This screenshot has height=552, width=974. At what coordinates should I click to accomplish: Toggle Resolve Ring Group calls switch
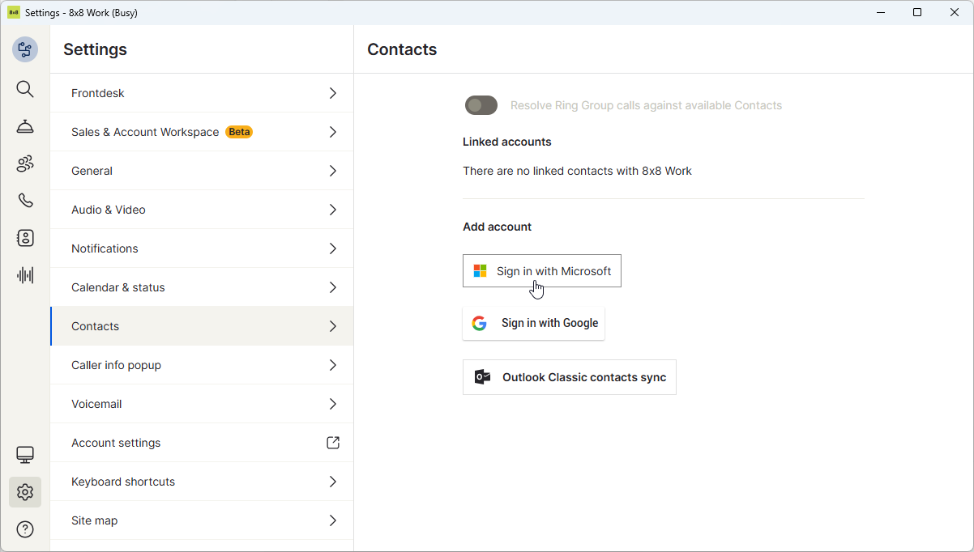(x=481, y=105)
